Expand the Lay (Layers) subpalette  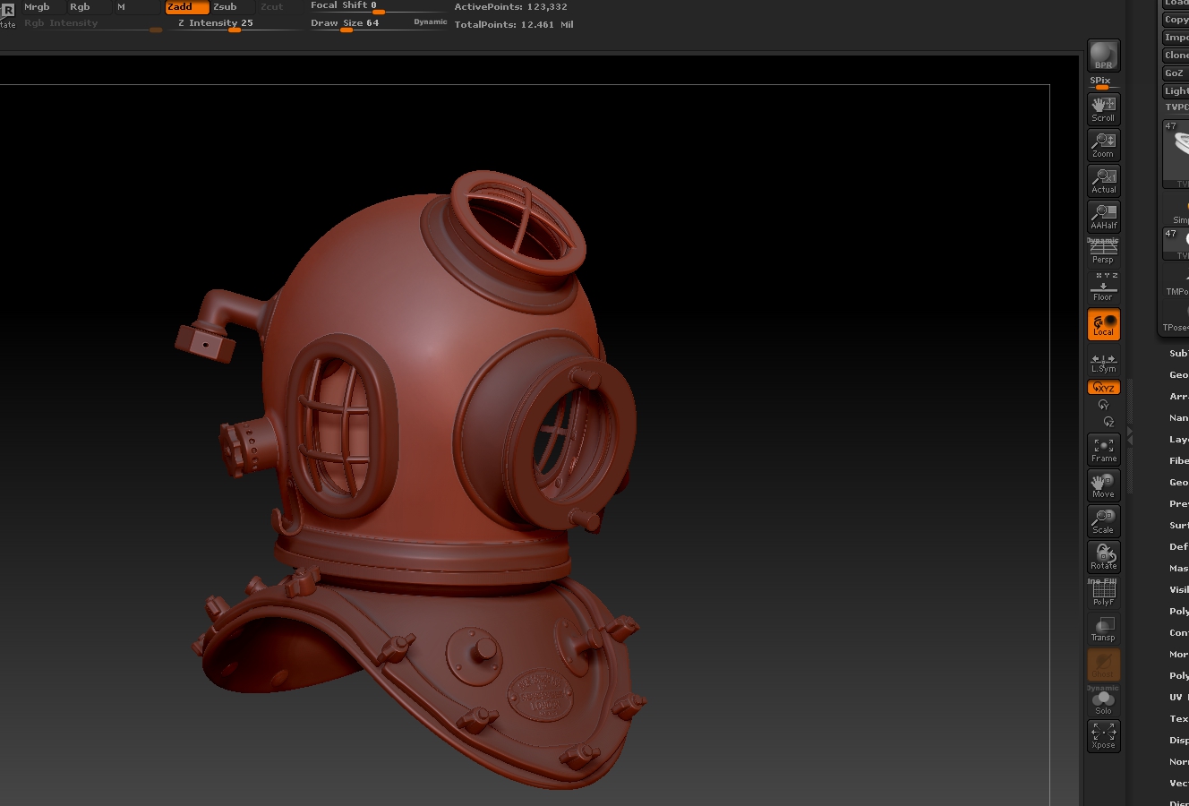click(x=1178, y=439)
